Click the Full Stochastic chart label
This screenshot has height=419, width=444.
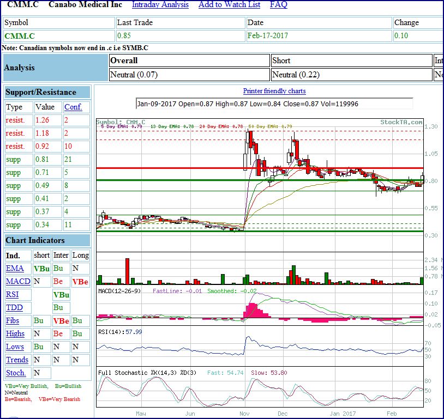tap(147, 373)
